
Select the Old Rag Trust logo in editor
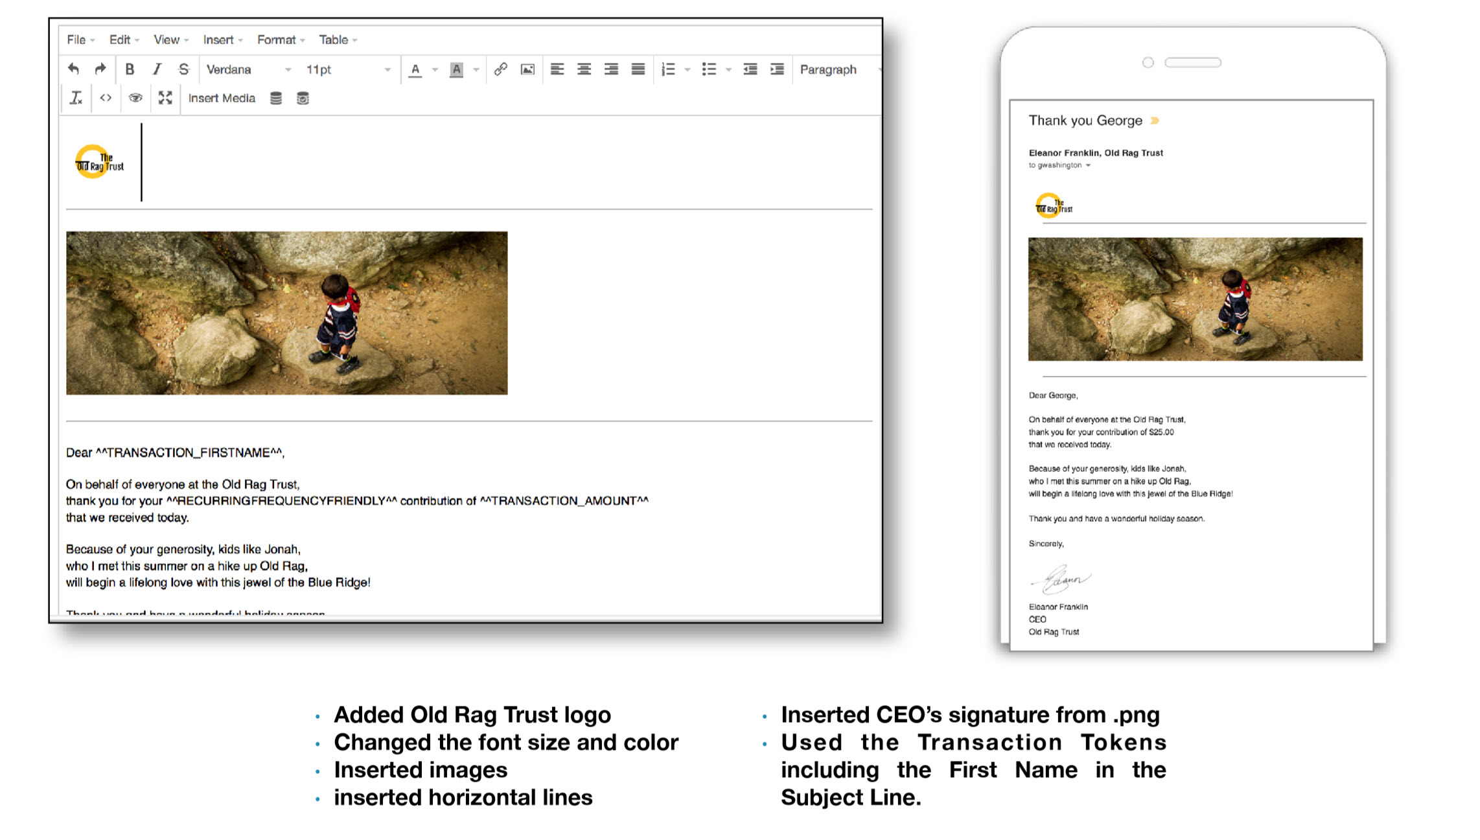click(99, 161)
